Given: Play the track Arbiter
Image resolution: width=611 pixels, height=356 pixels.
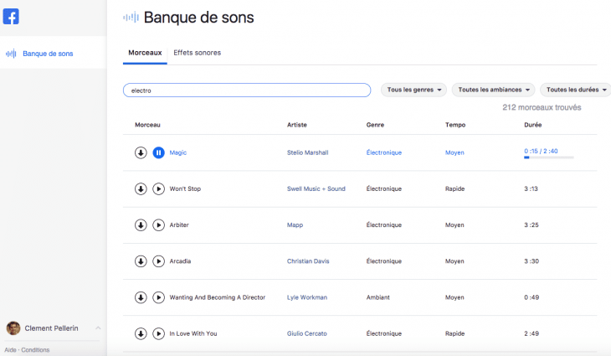Looking at the screenshot, I should tap(158, 225).
